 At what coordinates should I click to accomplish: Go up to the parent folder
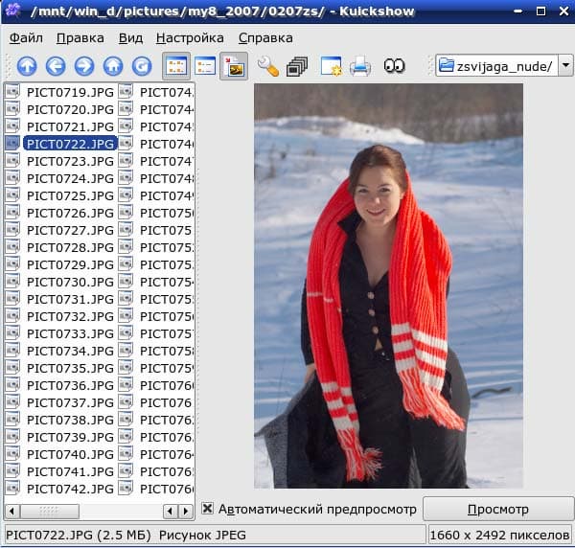(27, 66)
